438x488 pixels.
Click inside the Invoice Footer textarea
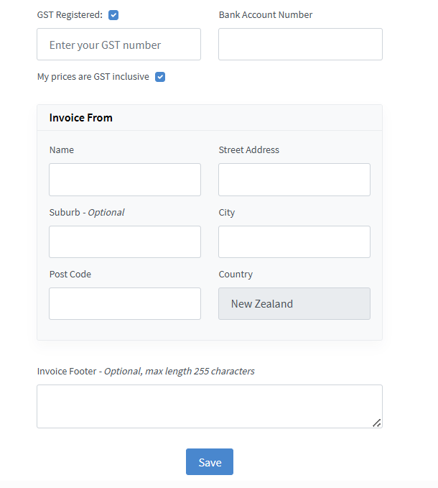click(209, 406)
